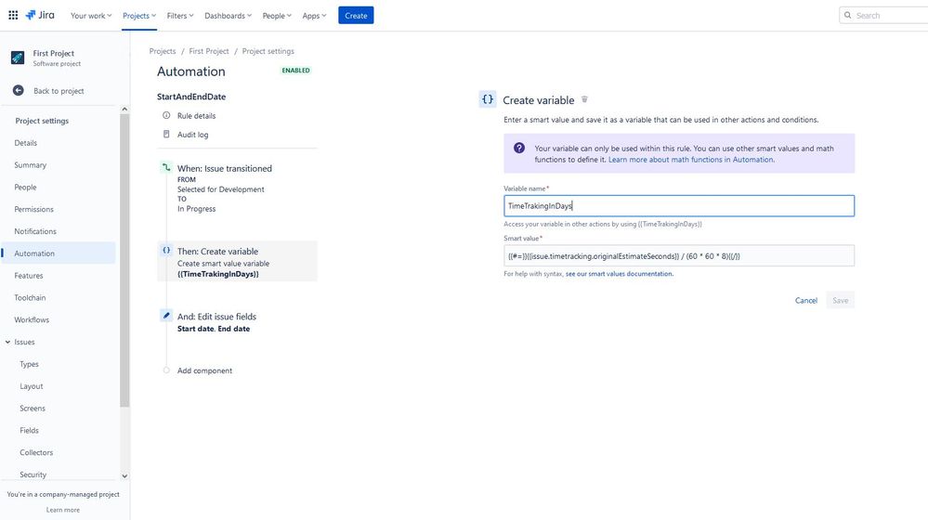The height and width of the screenshot is (520, 928).
Task: Open the Dashboards dropdown menu
Action: 228,16
